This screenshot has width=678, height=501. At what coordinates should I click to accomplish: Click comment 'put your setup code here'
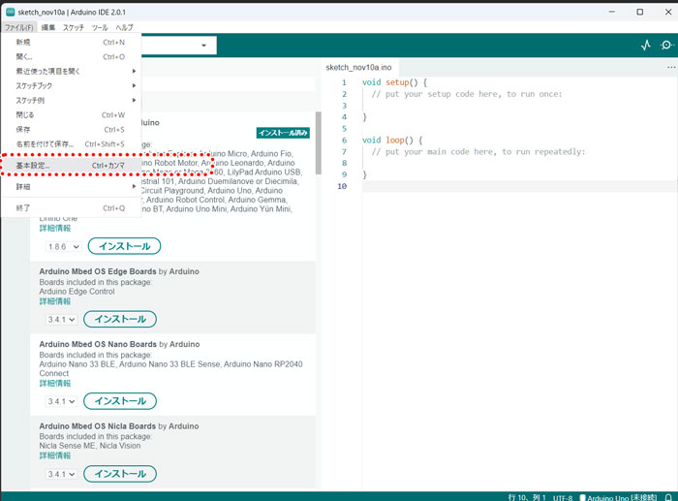point(467,94)
